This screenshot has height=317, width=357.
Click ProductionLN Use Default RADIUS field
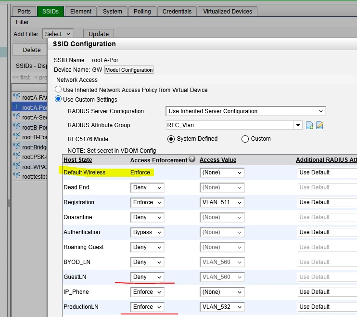tap(327, 307)
